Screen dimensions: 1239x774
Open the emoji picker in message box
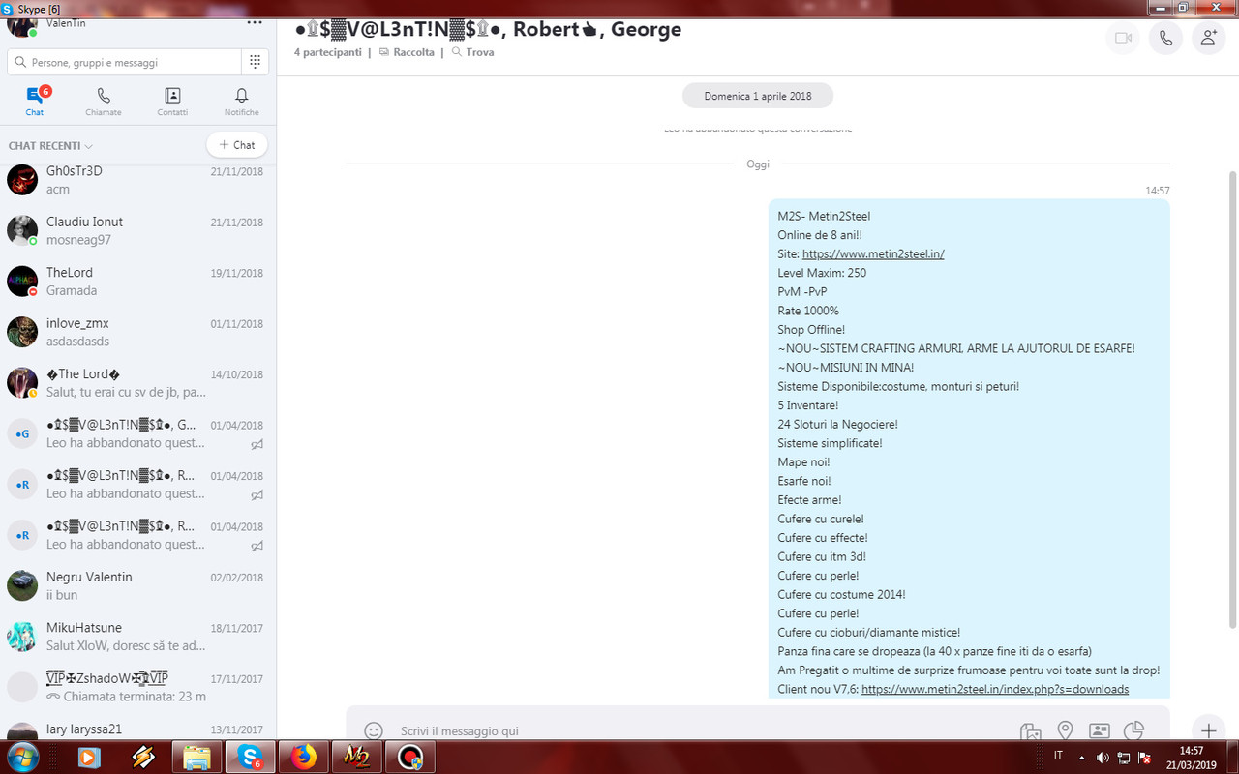[374, 730]
